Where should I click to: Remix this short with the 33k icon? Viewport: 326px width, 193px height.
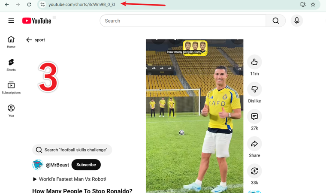[254, 171]
